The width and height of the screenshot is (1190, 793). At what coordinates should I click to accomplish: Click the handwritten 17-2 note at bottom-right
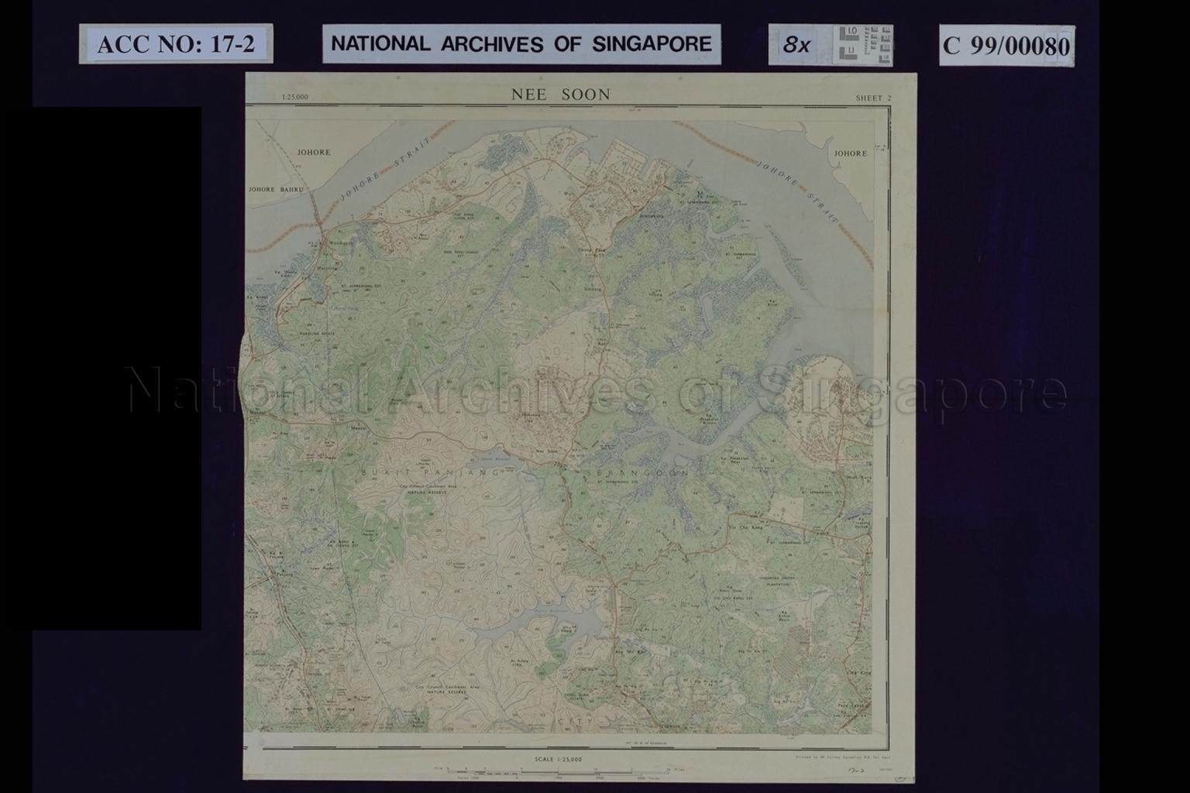click(x=857, y=771)
